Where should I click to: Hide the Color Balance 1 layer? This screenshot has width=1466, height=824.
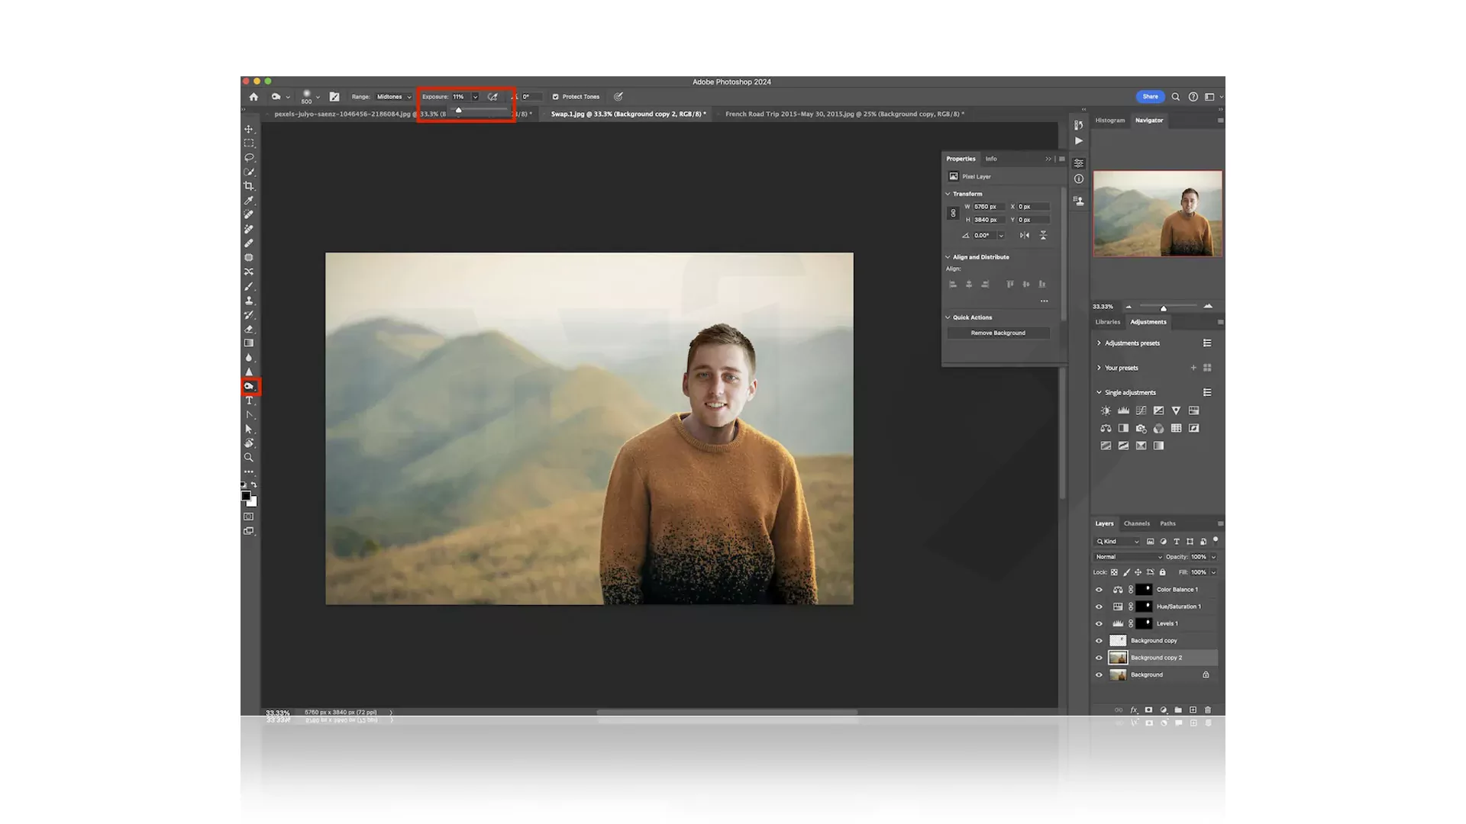point(1099,590)
